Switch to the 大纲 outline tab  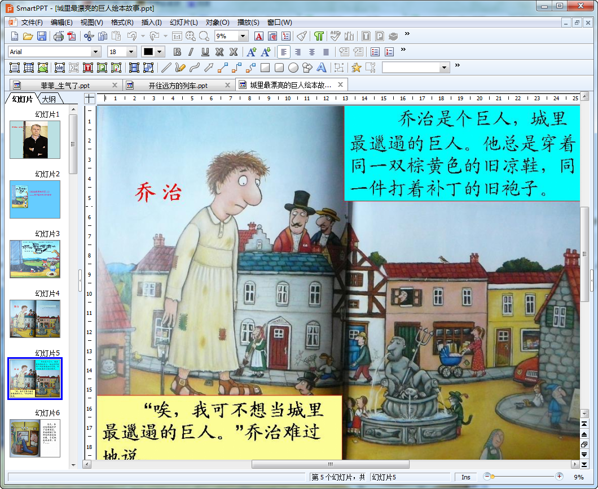pos(49,99)
